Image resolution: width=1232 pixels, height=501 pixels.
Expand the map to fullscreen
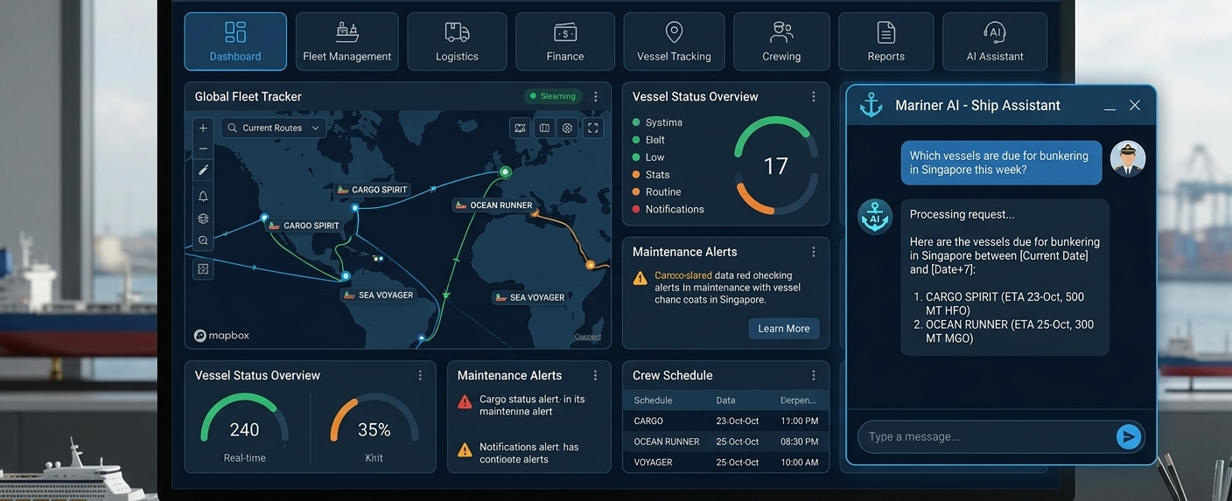tap(593, 128)
